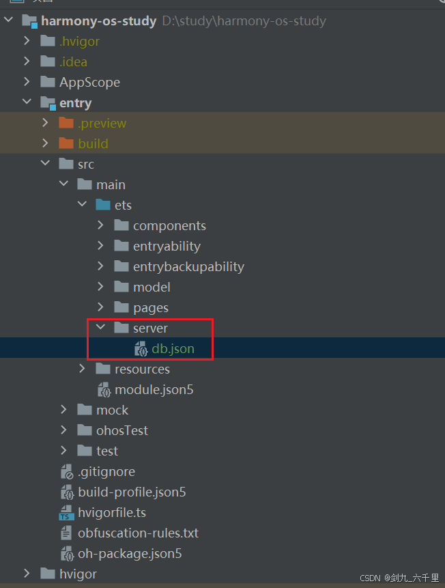
Task: Click the obfuscation-rules.txt text file icon
Action: (x=66, y=533)
